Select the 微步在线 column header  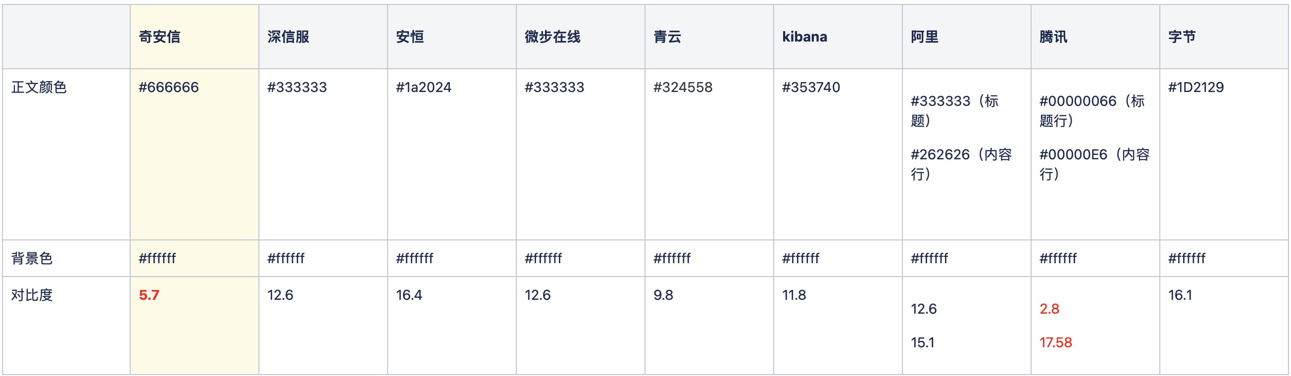click(x=552, y=37)
